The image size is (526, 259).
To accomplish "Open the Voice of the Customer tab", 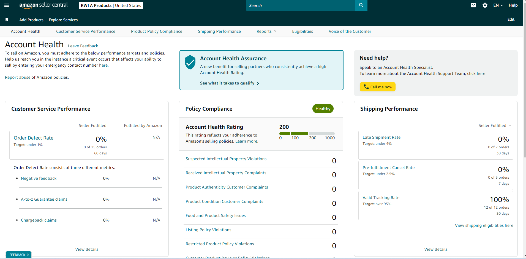I will click(x=350, y=31).
